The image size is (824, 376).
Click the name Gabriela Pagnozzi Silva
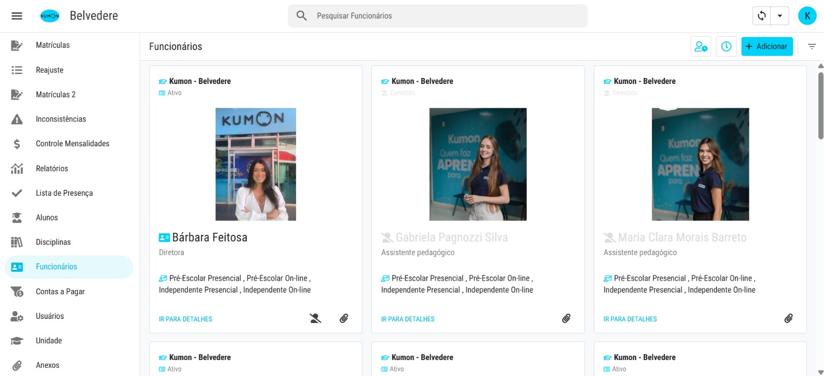(452, 237)
